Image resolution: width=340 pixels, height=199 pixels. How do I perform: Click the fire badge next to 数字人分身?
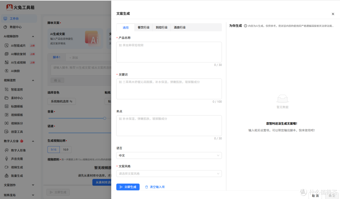tap(22, 141)
